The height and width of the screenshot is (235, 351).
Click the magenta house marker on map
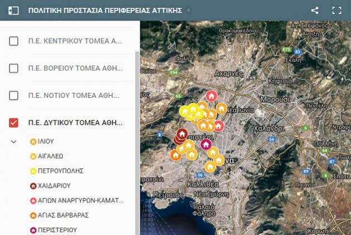point(206,144)
